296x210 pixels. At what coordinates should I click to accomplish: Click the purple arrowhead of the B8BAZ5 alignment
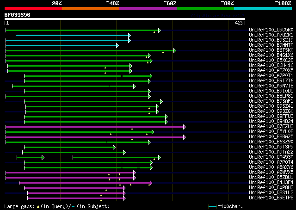[x=185, y=137]
